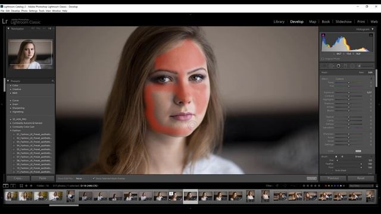381x214 pixels.
Task: Enable the Auto Mask checkbox
Action: [333, 171]
